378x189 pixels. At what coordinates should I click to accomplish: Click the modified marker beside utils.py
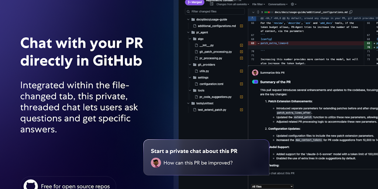pyautogui.click(x=241, y=71)
